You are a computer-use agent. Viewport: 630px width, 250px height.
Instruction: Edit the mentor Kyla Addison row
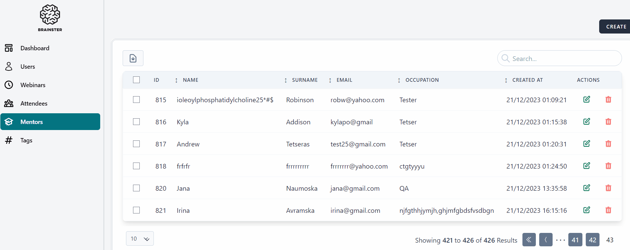click(x=586, y=122)
